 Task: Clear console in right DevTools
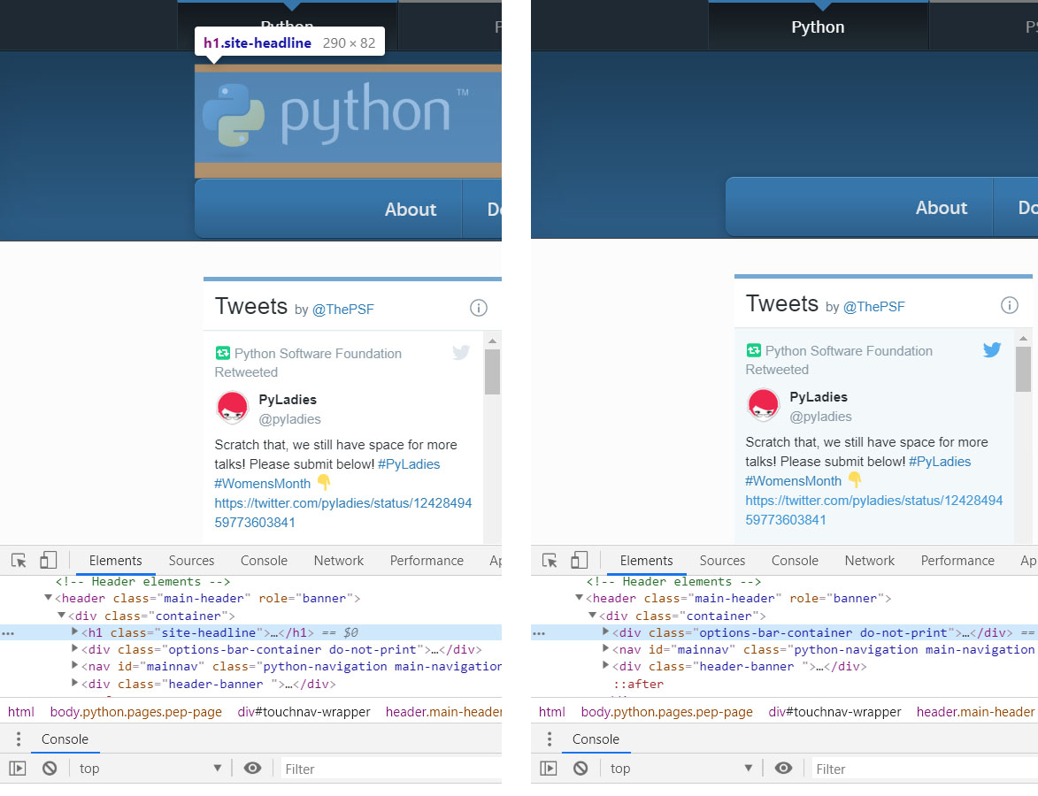[581, 769]
